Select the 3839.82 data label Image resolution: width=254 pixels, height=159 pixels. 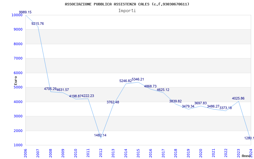176,101
